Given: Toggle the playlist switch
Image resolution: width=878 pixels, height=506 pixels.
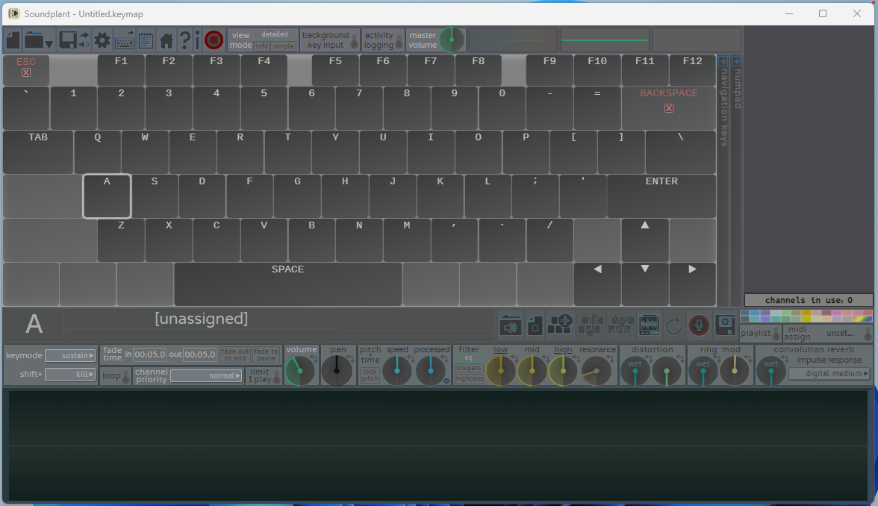Looking at the screenshot, I should [x=776, y=334].
